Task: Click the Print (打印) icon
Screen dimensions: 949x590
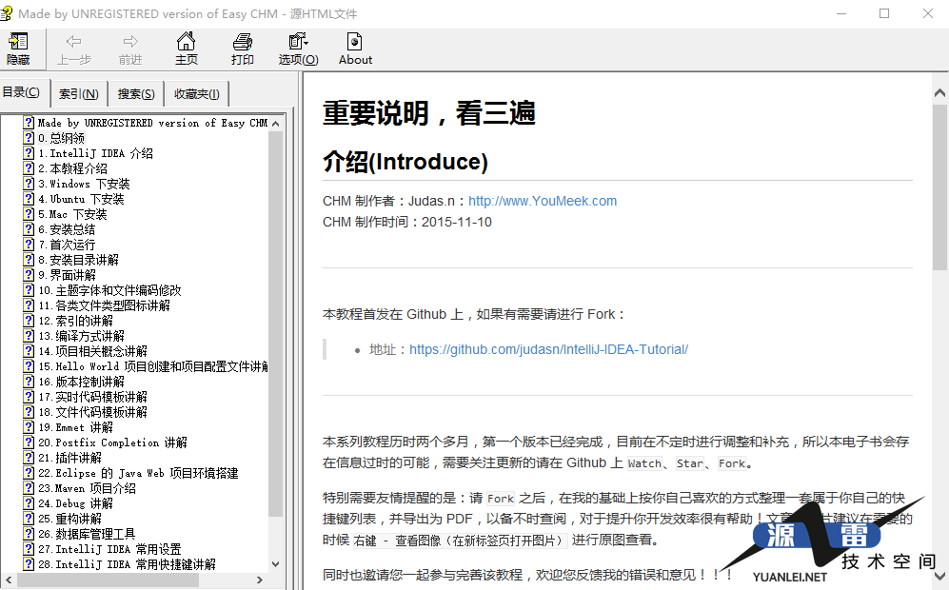Action: [x=242, y=42]
